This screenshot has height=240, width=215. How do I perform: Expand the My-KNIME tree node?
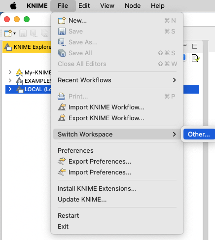click(x=10, y=72)
